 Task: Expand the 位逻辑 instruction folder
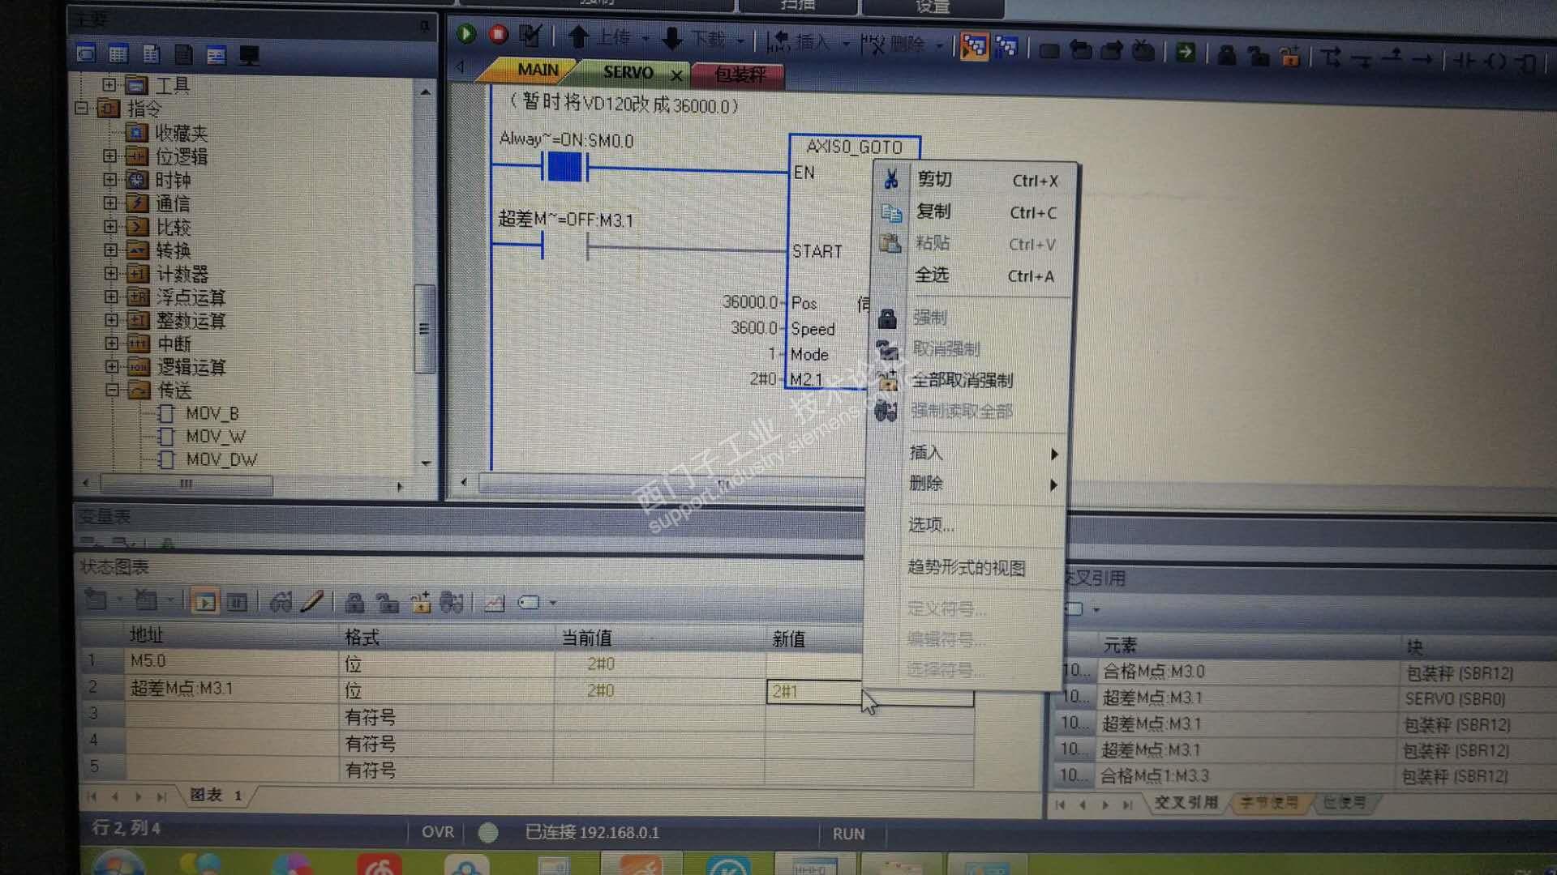[x=111, y=156]
